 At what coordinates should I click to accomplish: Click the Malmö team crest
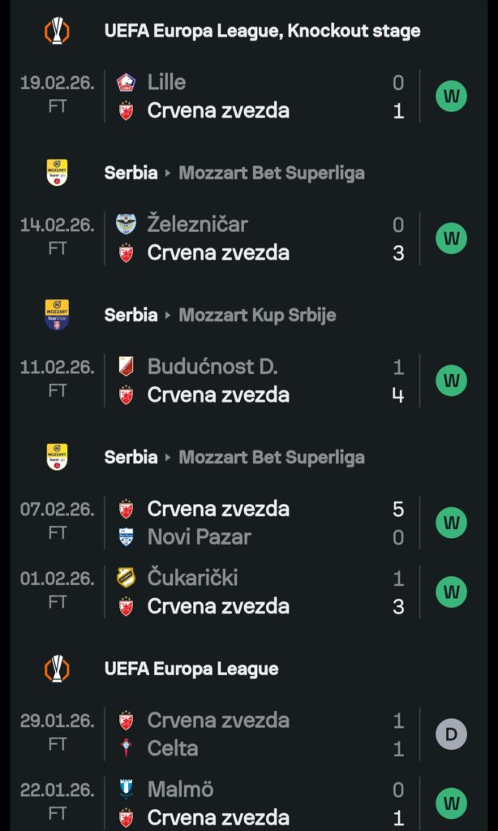tap(126, 789)
